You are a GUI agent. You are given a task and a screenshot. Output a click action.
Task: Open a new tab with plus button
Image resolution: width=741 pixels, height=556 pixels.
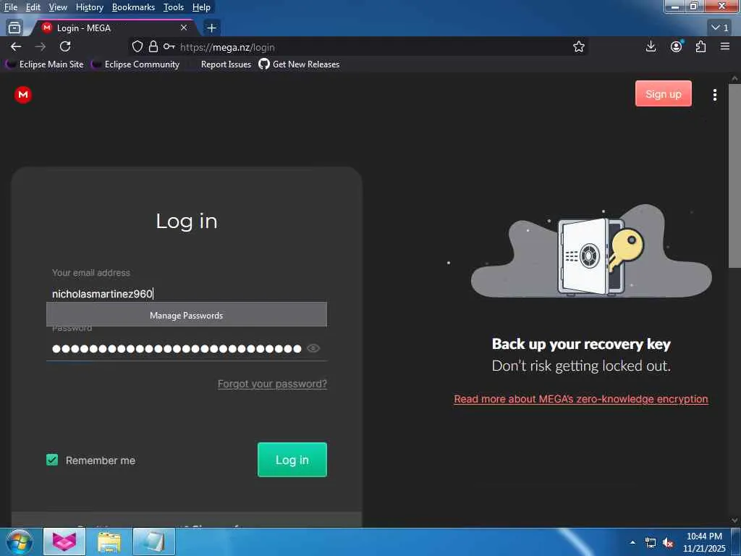coord(212,28)
